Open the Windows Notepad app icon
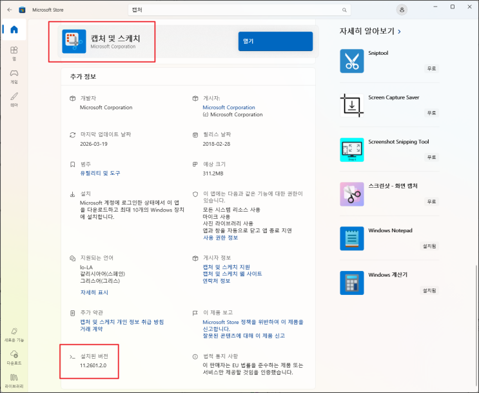The height and width of the screenshot is (393, 479). point(352,239)
